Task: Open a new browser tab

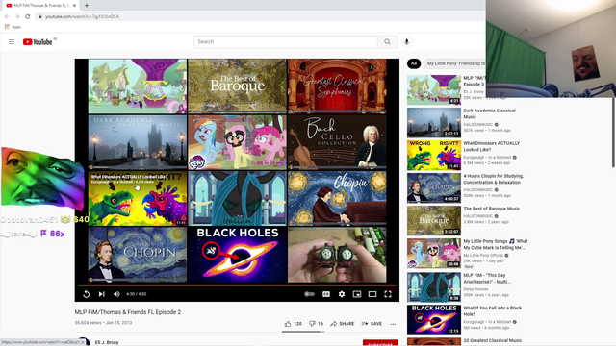Action: [x=87, y=6]
